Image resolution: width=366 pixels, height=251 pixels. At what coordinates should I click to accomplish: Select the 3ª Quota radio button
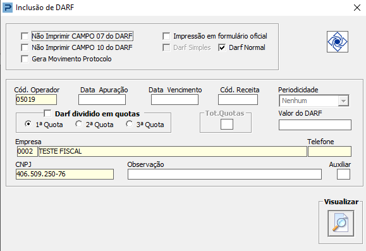tap(129, 124)
